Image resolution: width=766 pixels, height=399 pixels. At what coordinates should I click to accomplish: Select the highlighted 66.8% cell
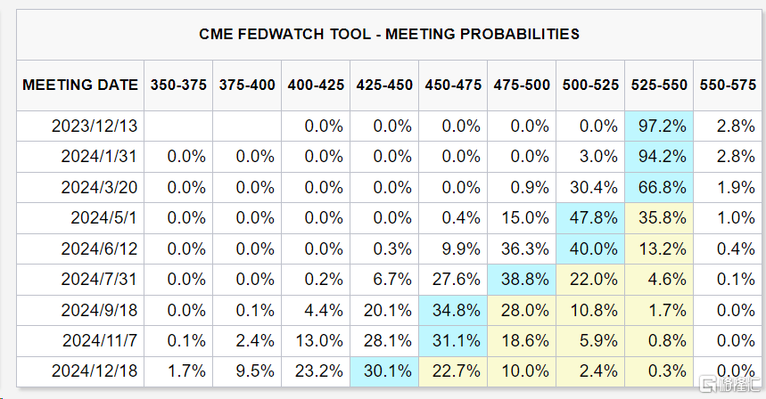(x=660, y=187)
